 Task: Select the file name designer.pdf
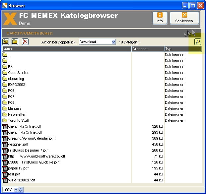point(18,144)
